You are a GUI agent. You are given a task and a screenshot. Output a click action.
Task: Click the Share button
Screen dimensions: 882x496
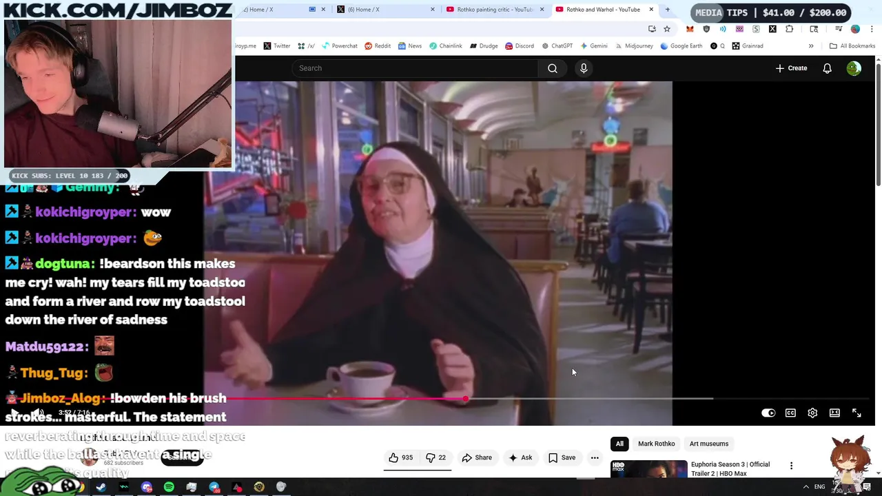click(477, 457)
